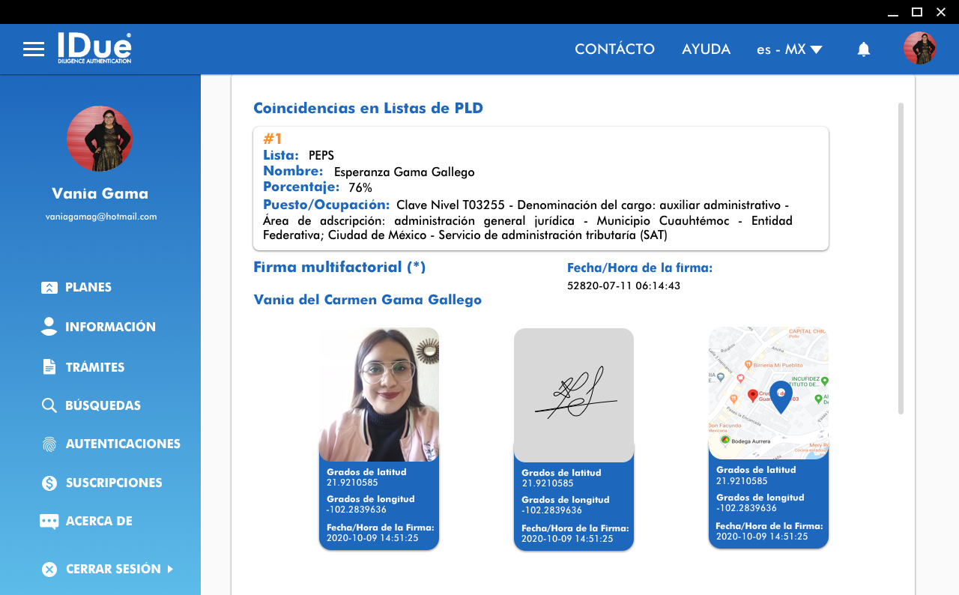Click the Trámites document icon
This screenshot has height=595, width=959.
(x=49, y=367)
